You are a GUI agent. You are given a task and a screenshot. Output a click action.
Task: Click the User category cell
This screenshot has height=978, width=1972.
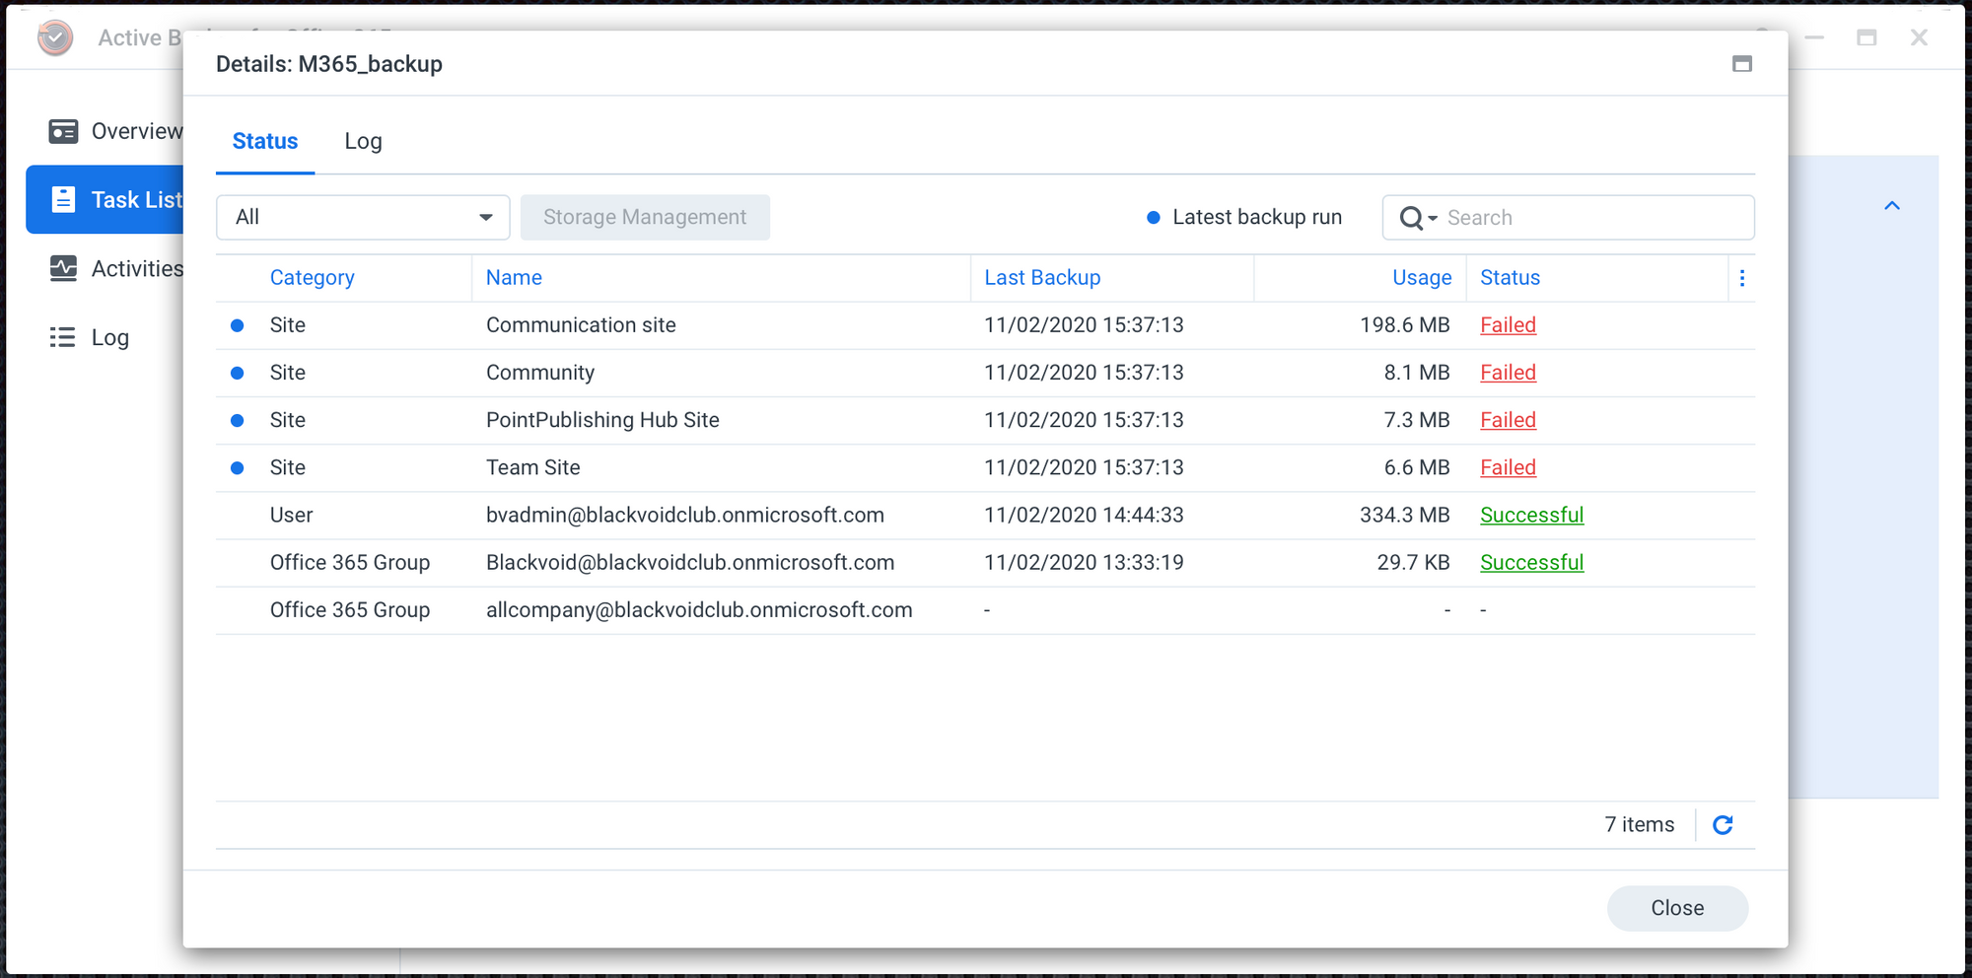point(291,515)
